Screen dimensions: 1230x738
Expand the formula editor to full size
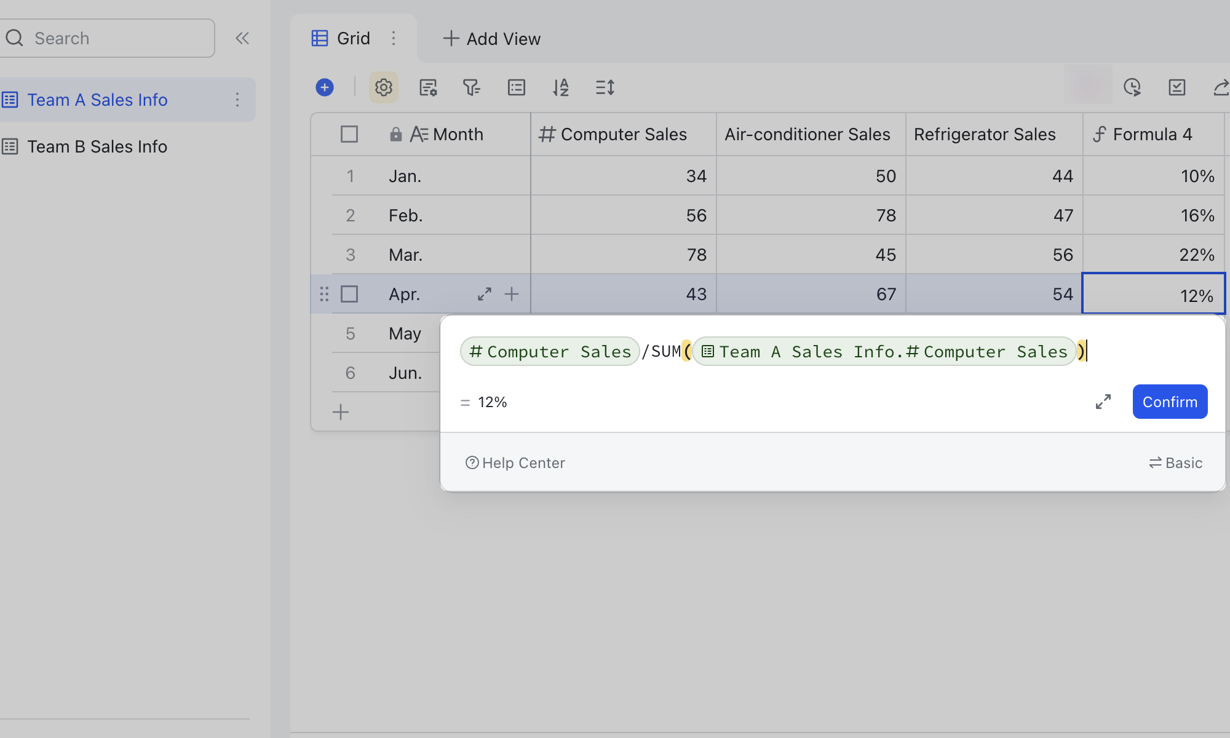coord(1103,402)
